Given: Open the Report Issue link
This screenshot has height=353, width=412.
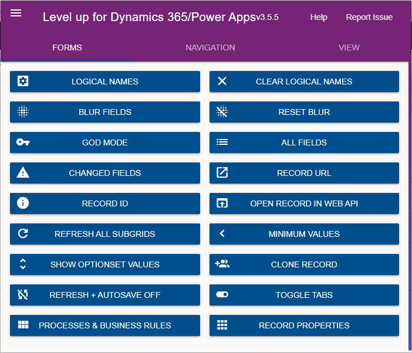Looking at the screenshot, I should pyautogui.click(x=369, y=17).
